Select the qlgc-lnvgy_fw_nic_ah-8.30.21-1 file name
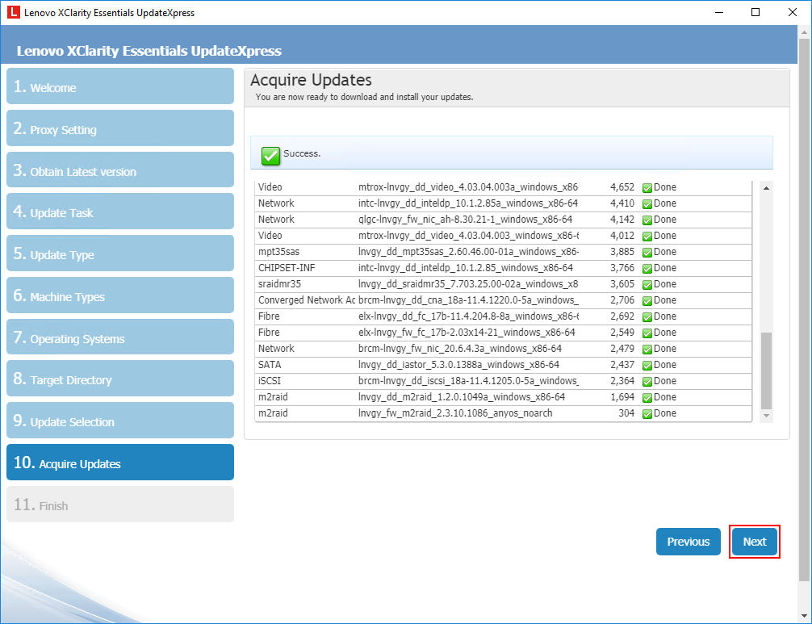The height and width of the screenshot is (624, 812). 465,219
